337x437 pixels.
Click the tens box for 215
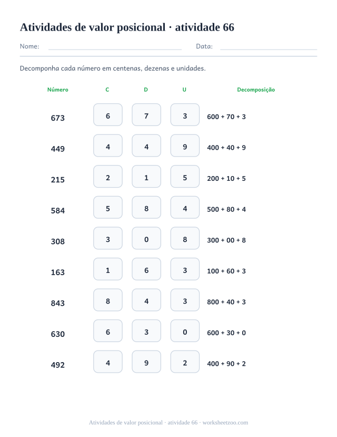click(x=146, y=177)
